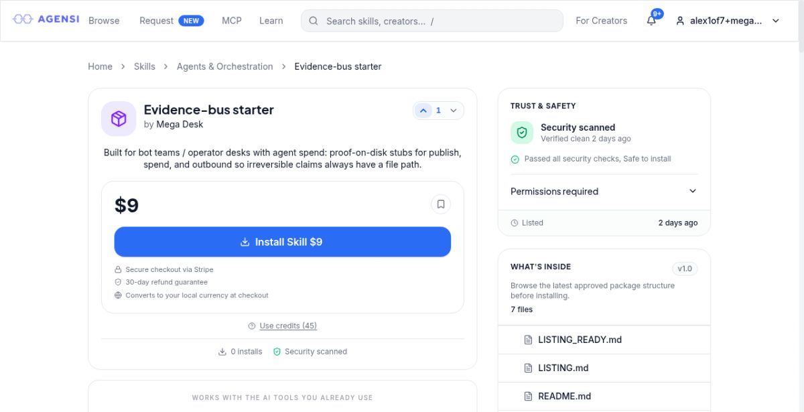Click the Security scanned text below install button

(x=316, y=351)
